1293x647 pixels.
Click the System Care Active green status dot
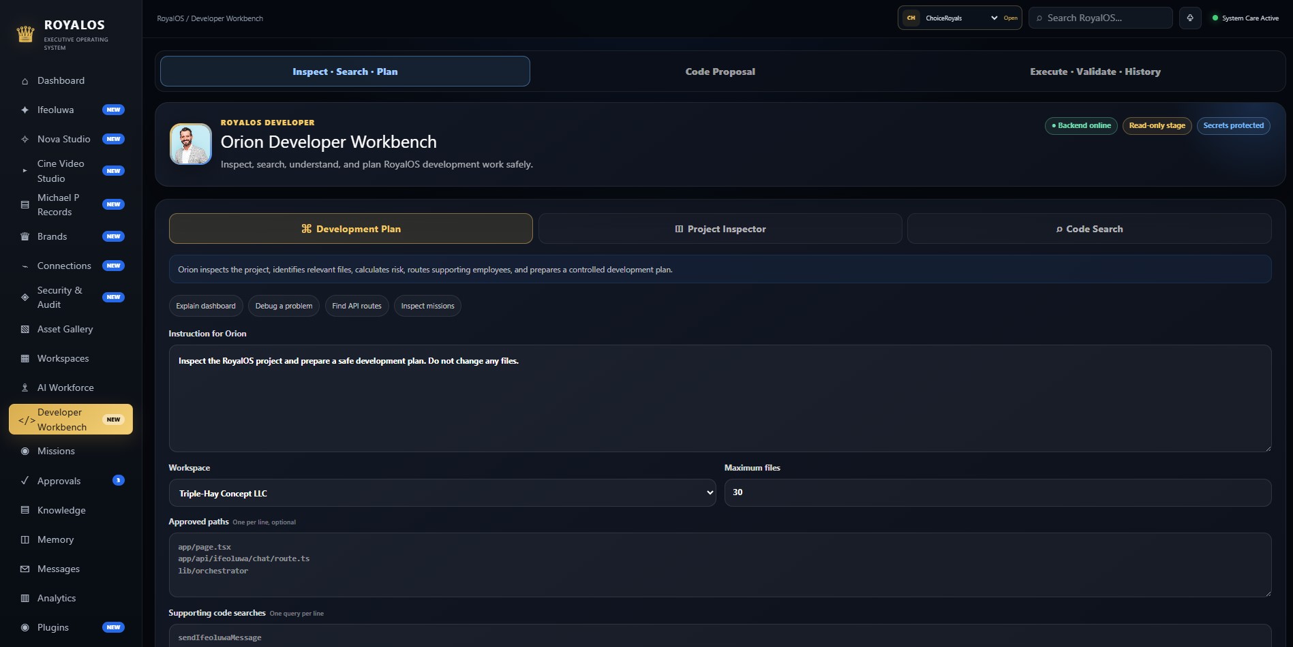tap(1215, 18)
